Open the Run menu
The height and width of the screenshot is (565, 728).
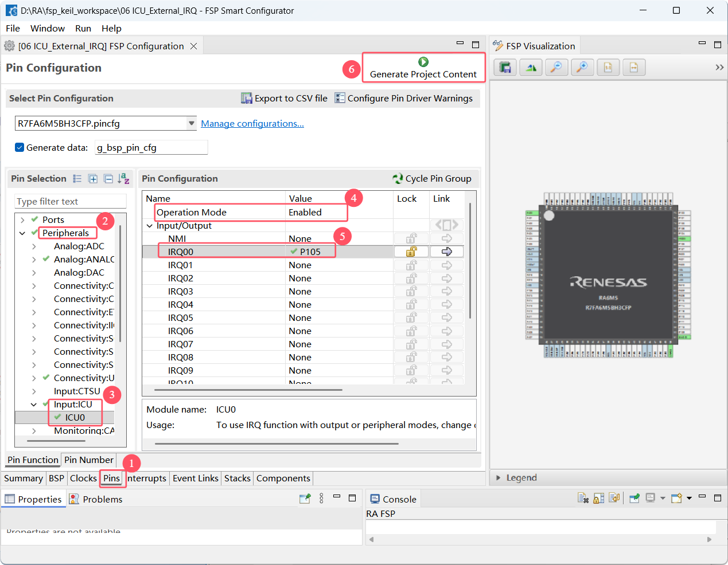pyautogui.click(x=83, y=29)
